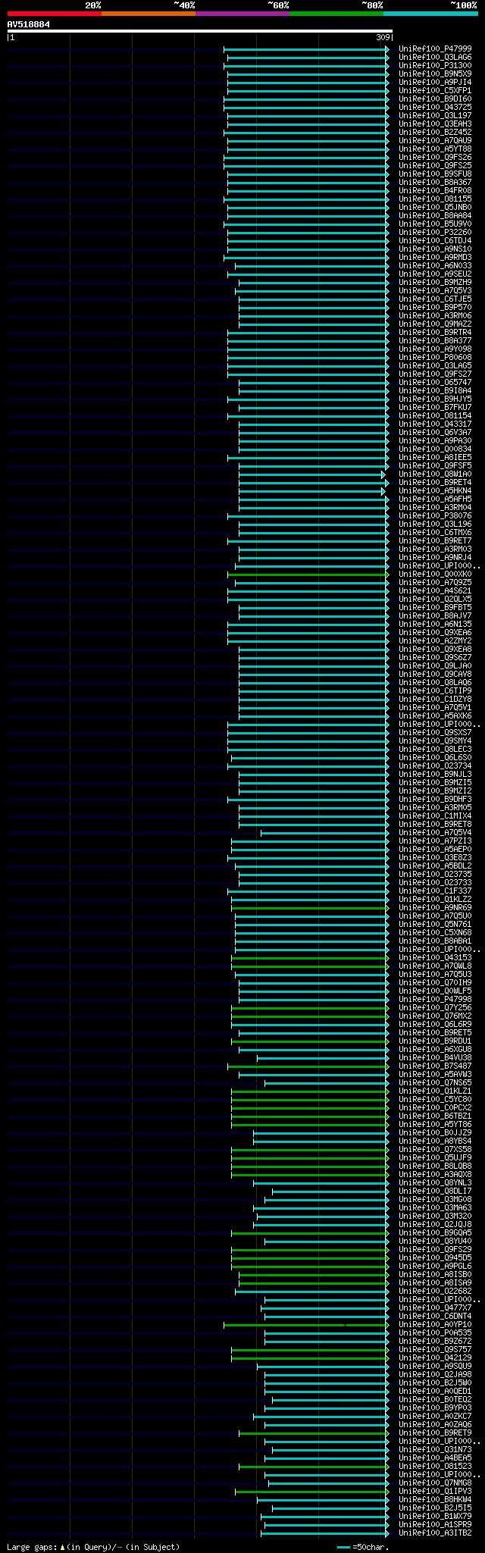Select label UniRef100_B9NJL3
The image size is (485, 1553).
coord(435,774)
